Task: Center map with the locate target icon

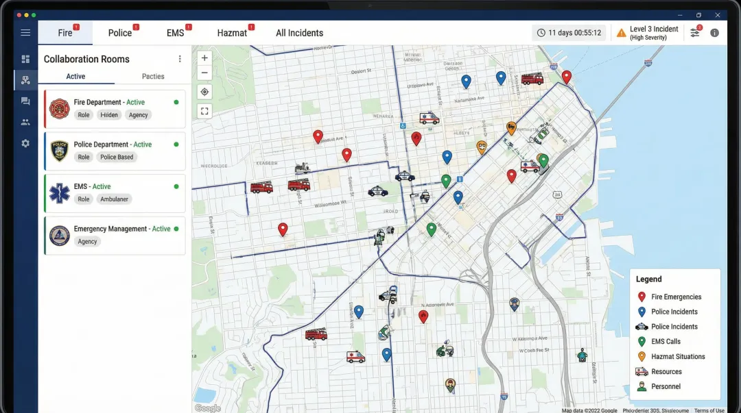Action: (x=204, y=92)
